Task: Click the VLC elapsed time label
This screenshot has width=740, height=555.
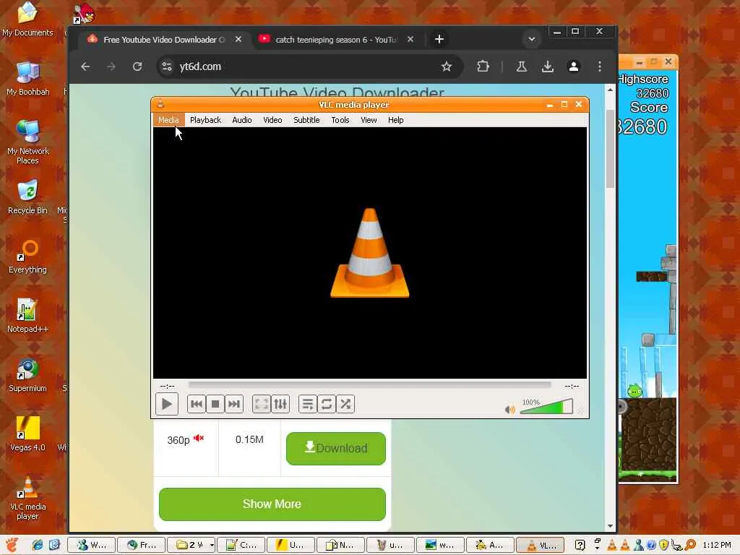Action: pos(167,386)
